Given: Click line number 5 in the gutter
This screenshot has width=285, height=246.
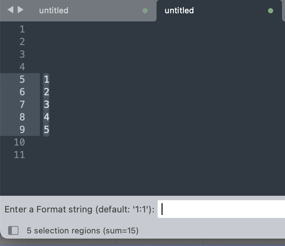Looking at the screenshot, I should coord(22,79).
